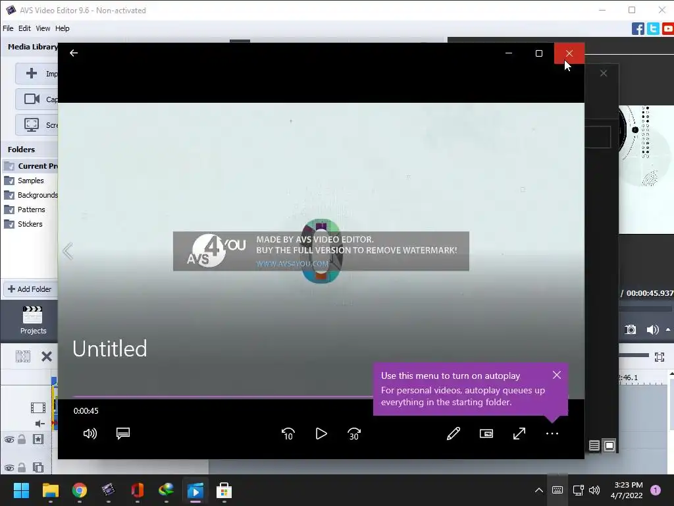Click the video effects star track icon
The height and width of the screenshot is (506, 674).
tap(38, 439)
